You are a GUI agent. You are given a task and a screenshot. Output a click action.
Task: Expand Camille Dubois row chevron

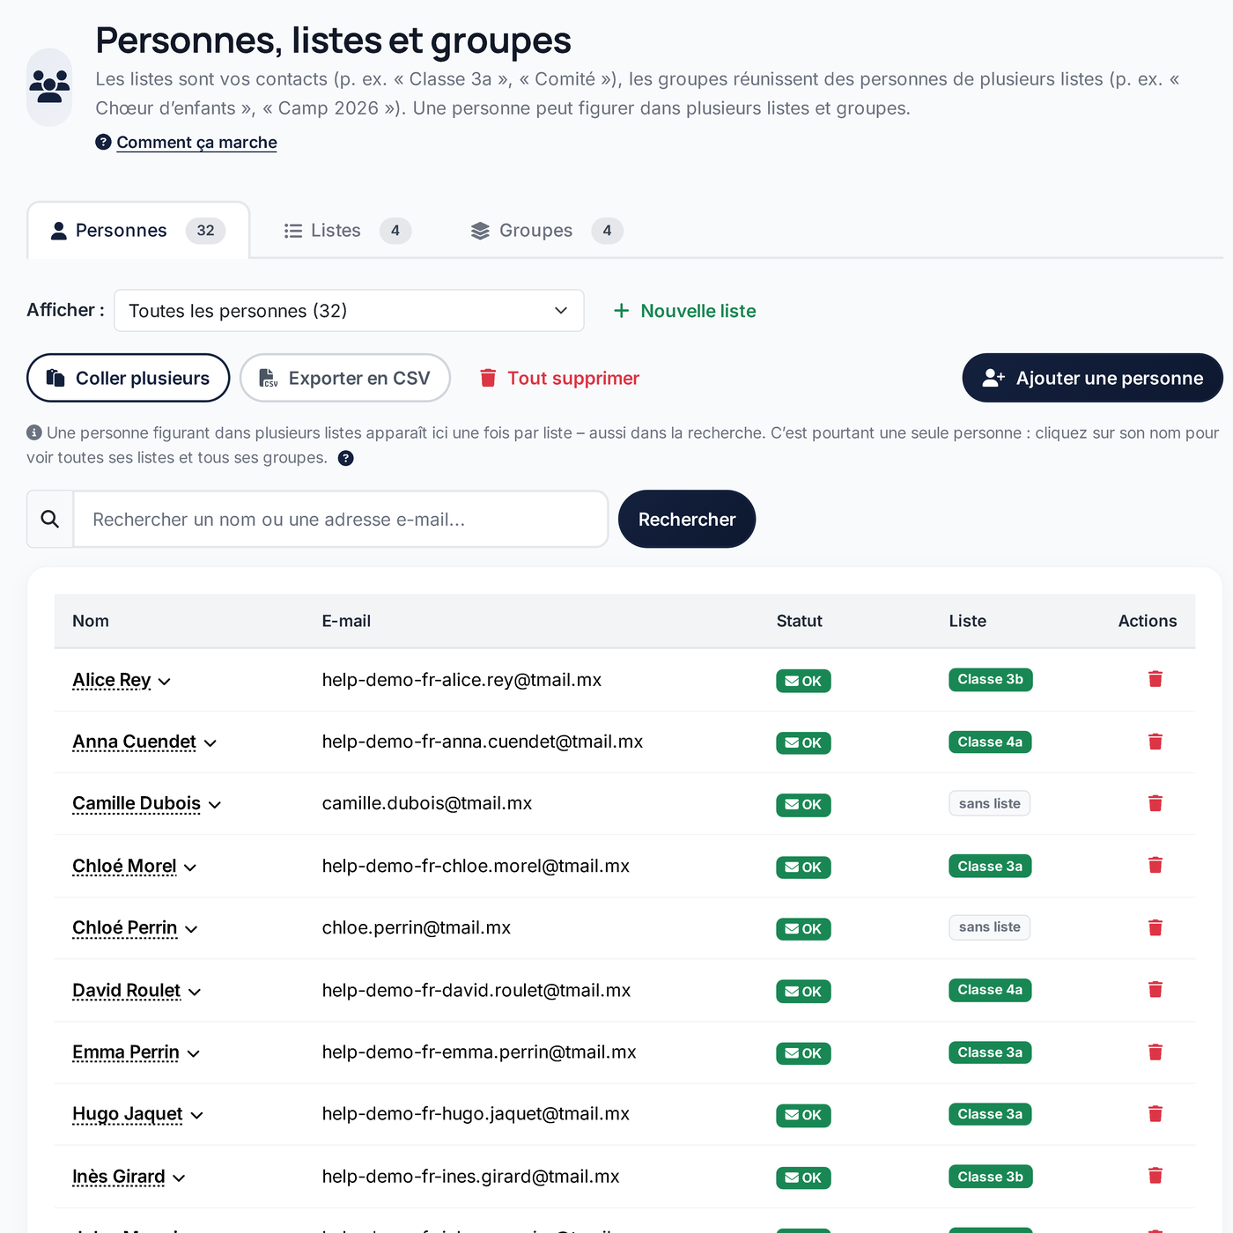(215, 805)
